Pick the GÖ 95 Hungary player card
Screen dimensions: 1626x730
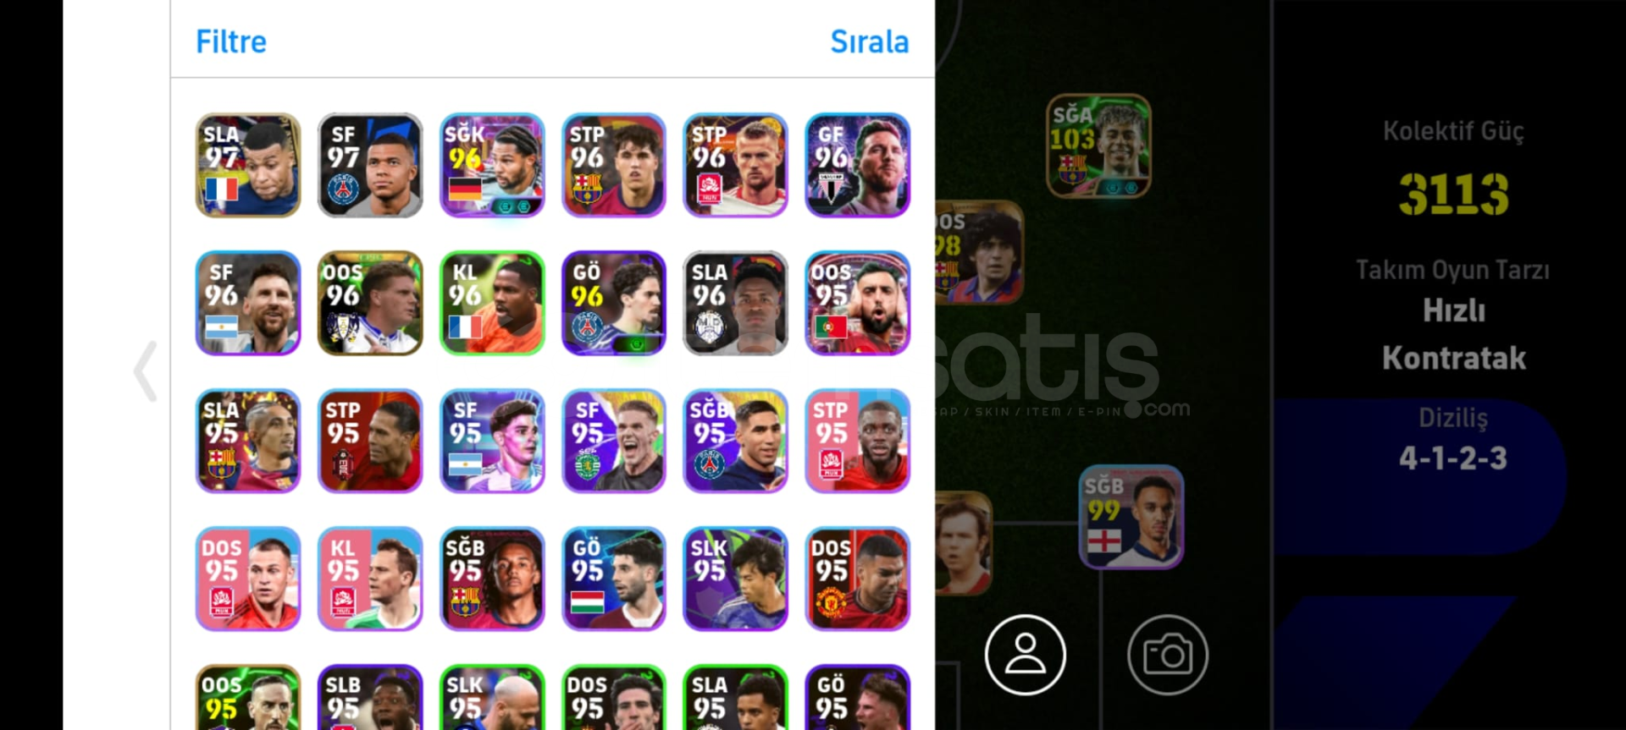coord(614,579)
